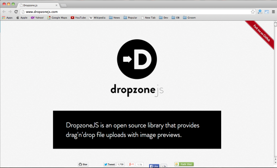Click the scrollbar down arrow
The height and width of the screenshot is (168, 277).
tap(276, 162)
